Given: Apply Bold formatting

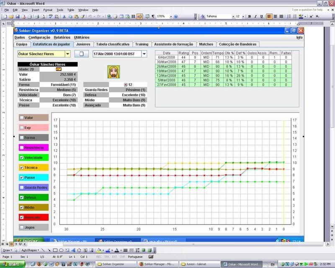Looking at the screenshot, I should coord(249,16).
